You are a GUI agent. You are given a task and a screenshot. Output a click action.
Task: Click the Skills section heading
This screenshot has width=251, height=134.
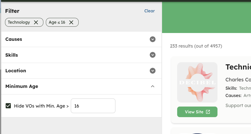point(12,55)
